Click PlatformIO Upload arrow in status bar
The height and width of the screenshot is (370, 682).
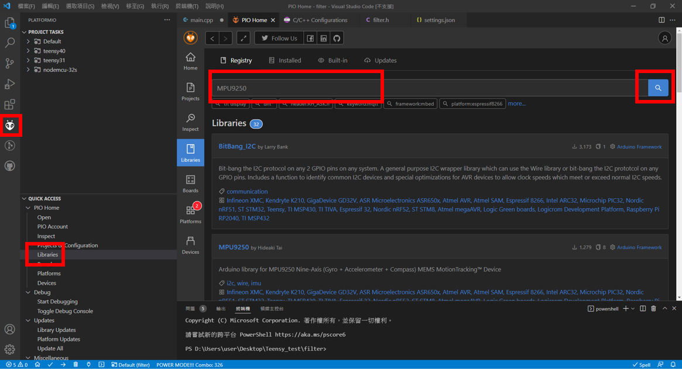pos(63,365)
